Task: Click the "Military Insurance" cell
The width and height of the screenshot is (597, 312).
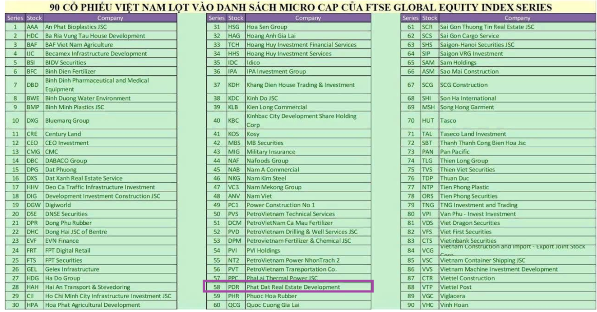Action: pos(307,152)
